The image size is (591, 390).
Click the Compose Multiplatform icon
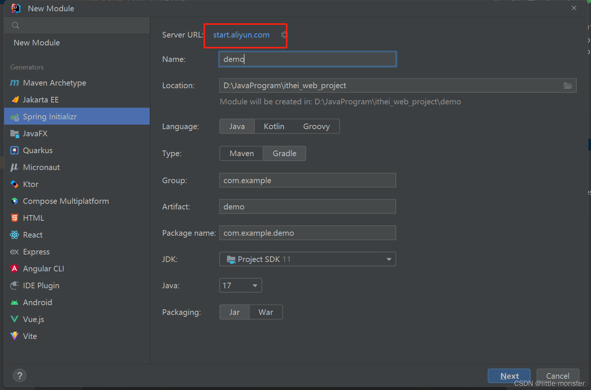(x=15, y=201)
